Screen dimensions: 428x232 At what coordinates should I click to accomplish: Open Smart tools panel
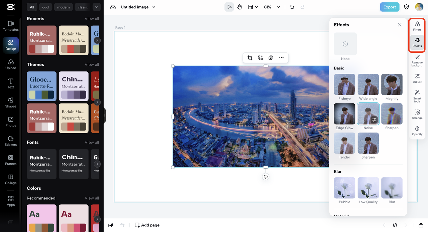point(417,96)
